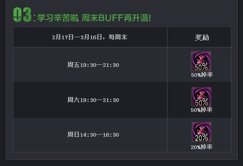Click the '奖励' column header
Image resolution: width=243 pixels, height=166 pixels.
point(202,38)
